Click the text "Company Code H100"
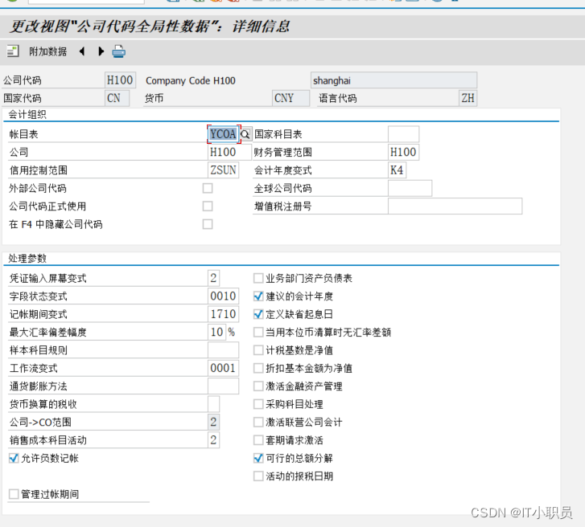The width and height of the screenshot is (585, 527). (x=191, y=80)
